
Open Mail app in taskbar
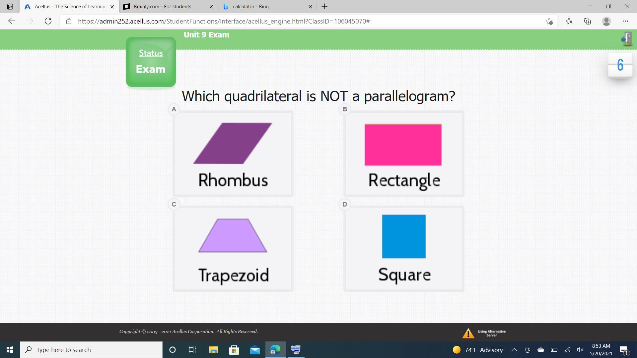254,350
